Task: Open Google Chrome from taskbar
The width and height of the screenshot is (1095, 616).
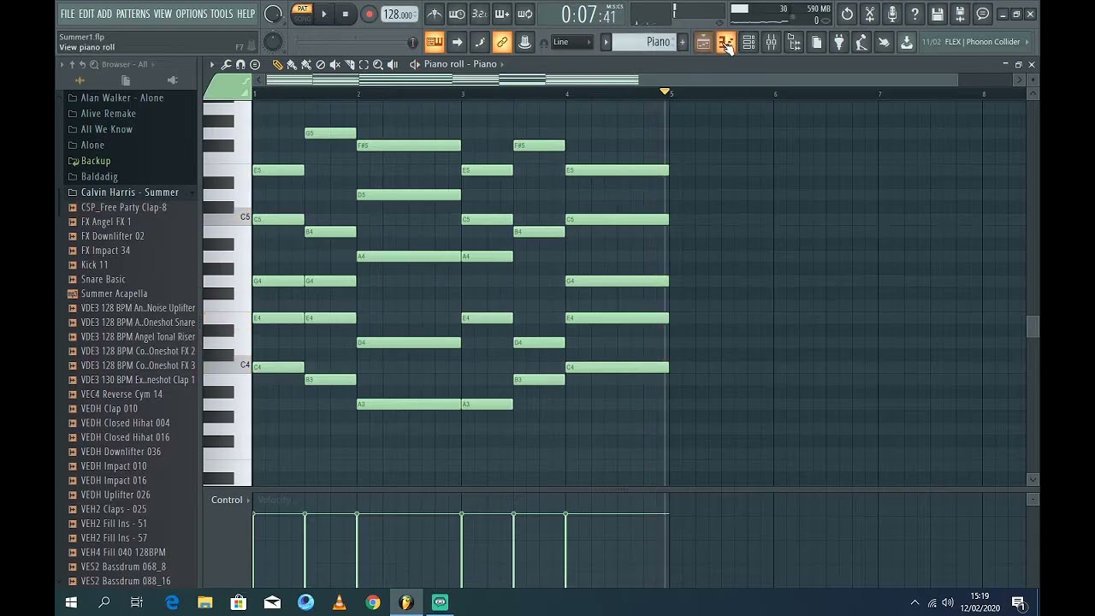Action: pos(372,602)
